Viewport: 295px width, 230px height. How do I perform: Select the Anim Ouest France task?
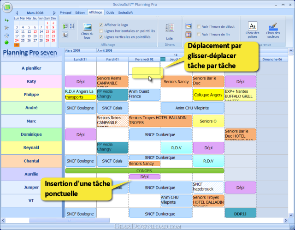[x=144, y=95]
